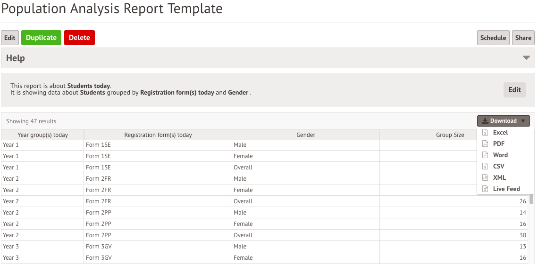Open the Help section header
538x264 pixels.
[x=268, y=58]
